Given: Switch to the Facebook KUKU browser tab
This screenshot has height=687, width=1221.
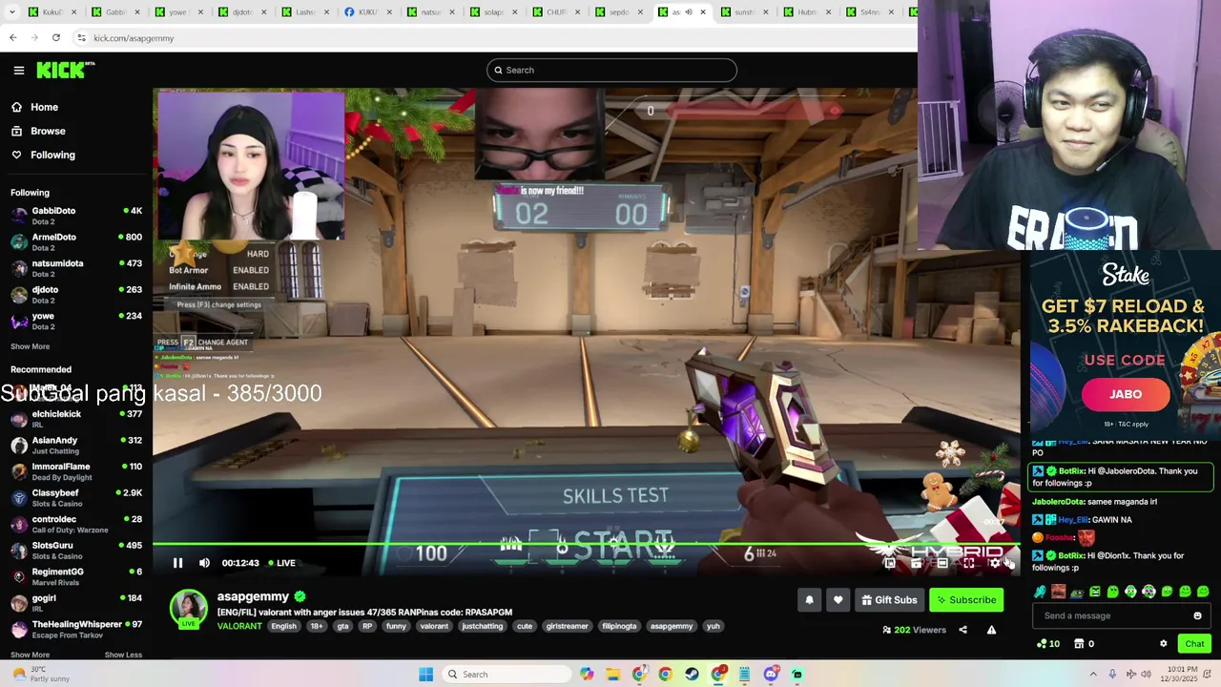Looking at the screenshot, I should tap(368, 12).
